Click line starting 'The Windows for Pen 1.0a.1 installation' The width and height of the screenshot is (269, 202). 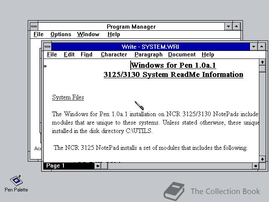(155, 114)
